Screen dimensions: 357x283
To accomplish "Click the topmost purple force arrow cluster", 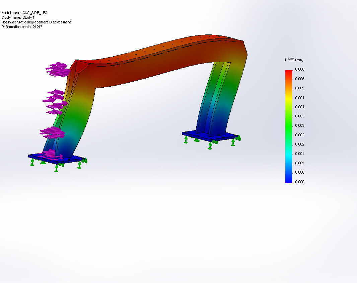I will point(58,69).
